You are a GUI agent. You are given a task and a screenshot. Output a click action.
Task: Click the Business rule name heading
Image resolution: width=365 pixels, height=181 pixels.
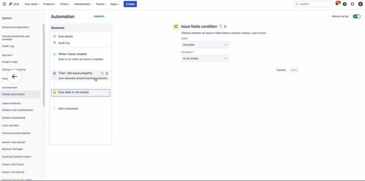click(x=58, y=28)
